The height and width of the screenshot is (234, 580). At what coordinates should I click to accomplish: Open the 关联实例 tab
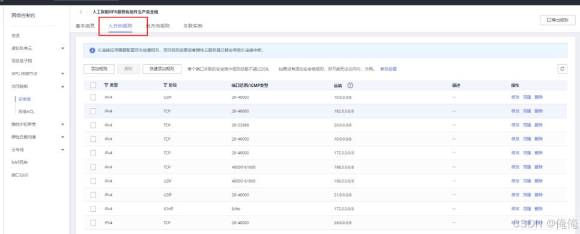(193, 26)
